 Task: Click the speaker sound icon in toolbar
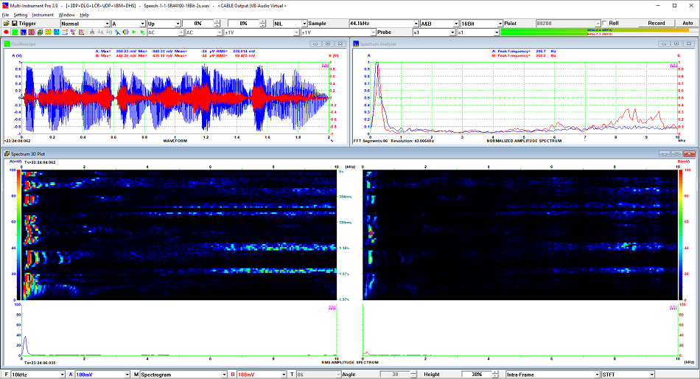click(125, 32)
